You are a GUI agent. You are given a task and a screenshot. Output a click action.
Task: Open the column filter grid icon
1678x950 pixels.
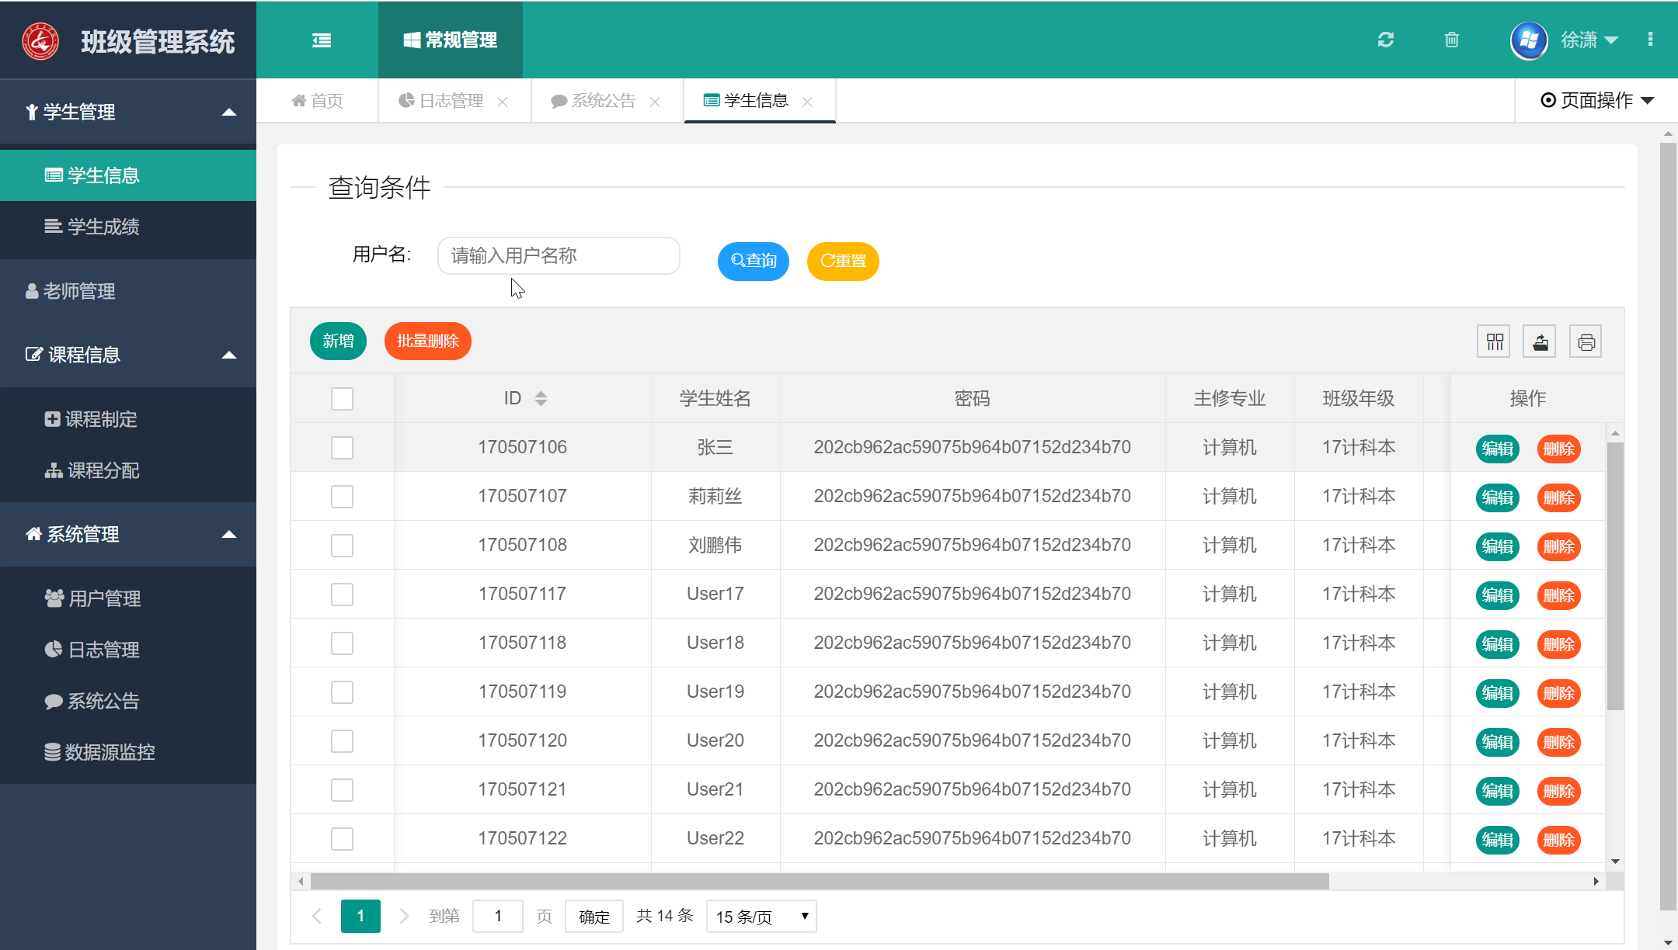(1494, 342)
